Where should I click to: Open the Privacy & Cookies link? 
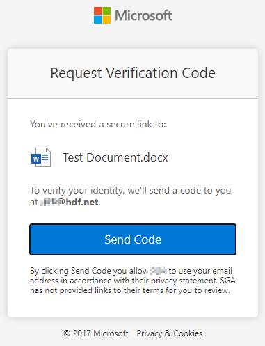point(170,333)
